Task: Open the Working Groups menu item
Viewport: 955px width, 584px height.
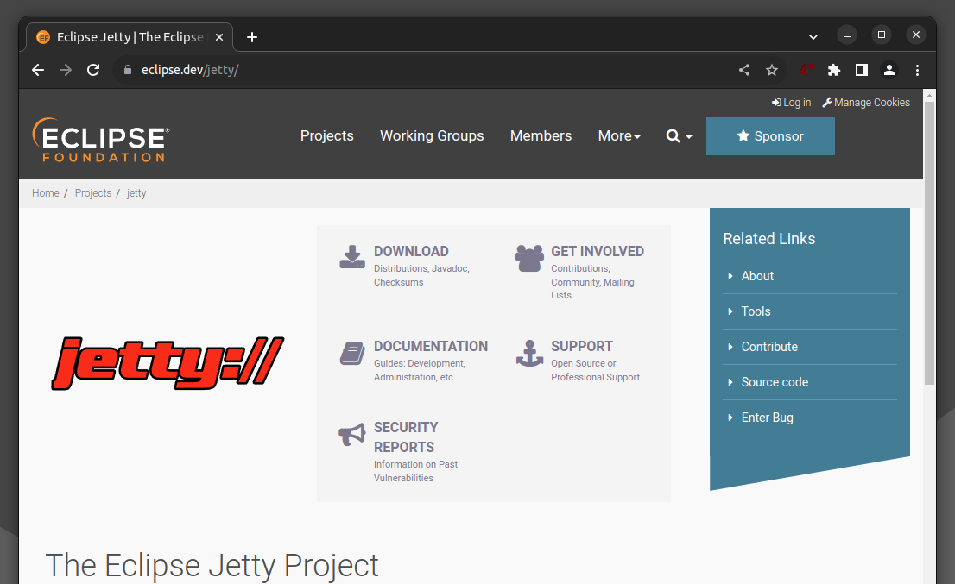Action: click(432, 136)
